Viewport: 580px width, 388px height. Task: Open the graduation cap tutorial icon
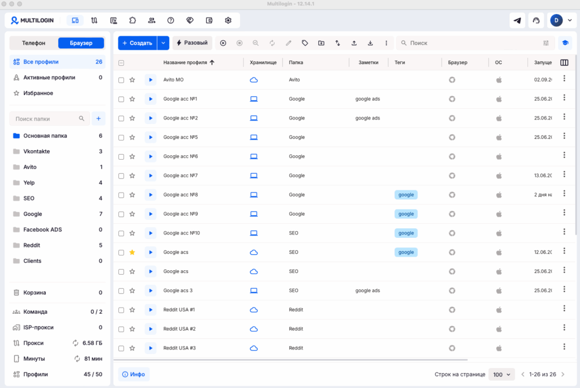pyautogui.click(x=565, y=43)
